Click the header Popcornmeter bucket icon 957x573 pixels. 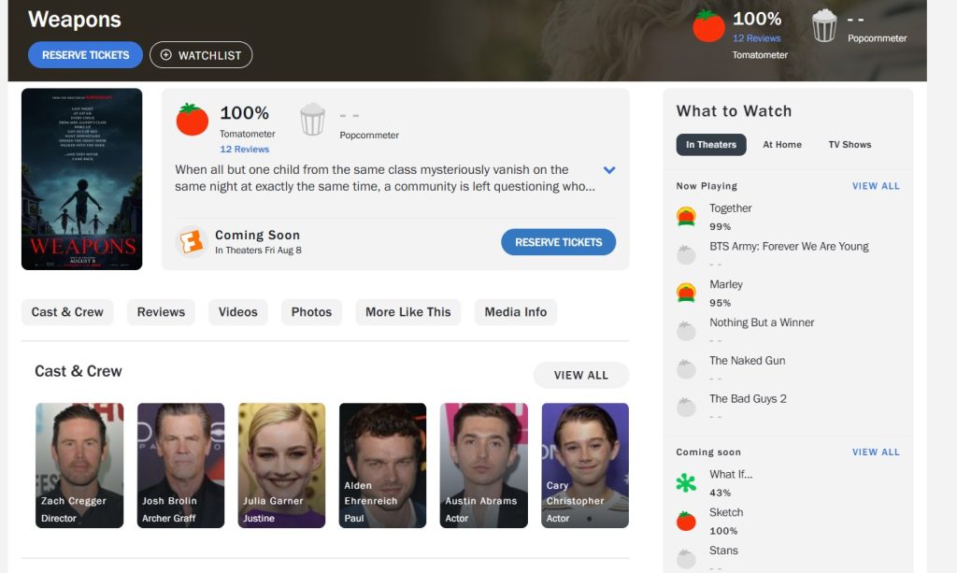pos(823,26)
